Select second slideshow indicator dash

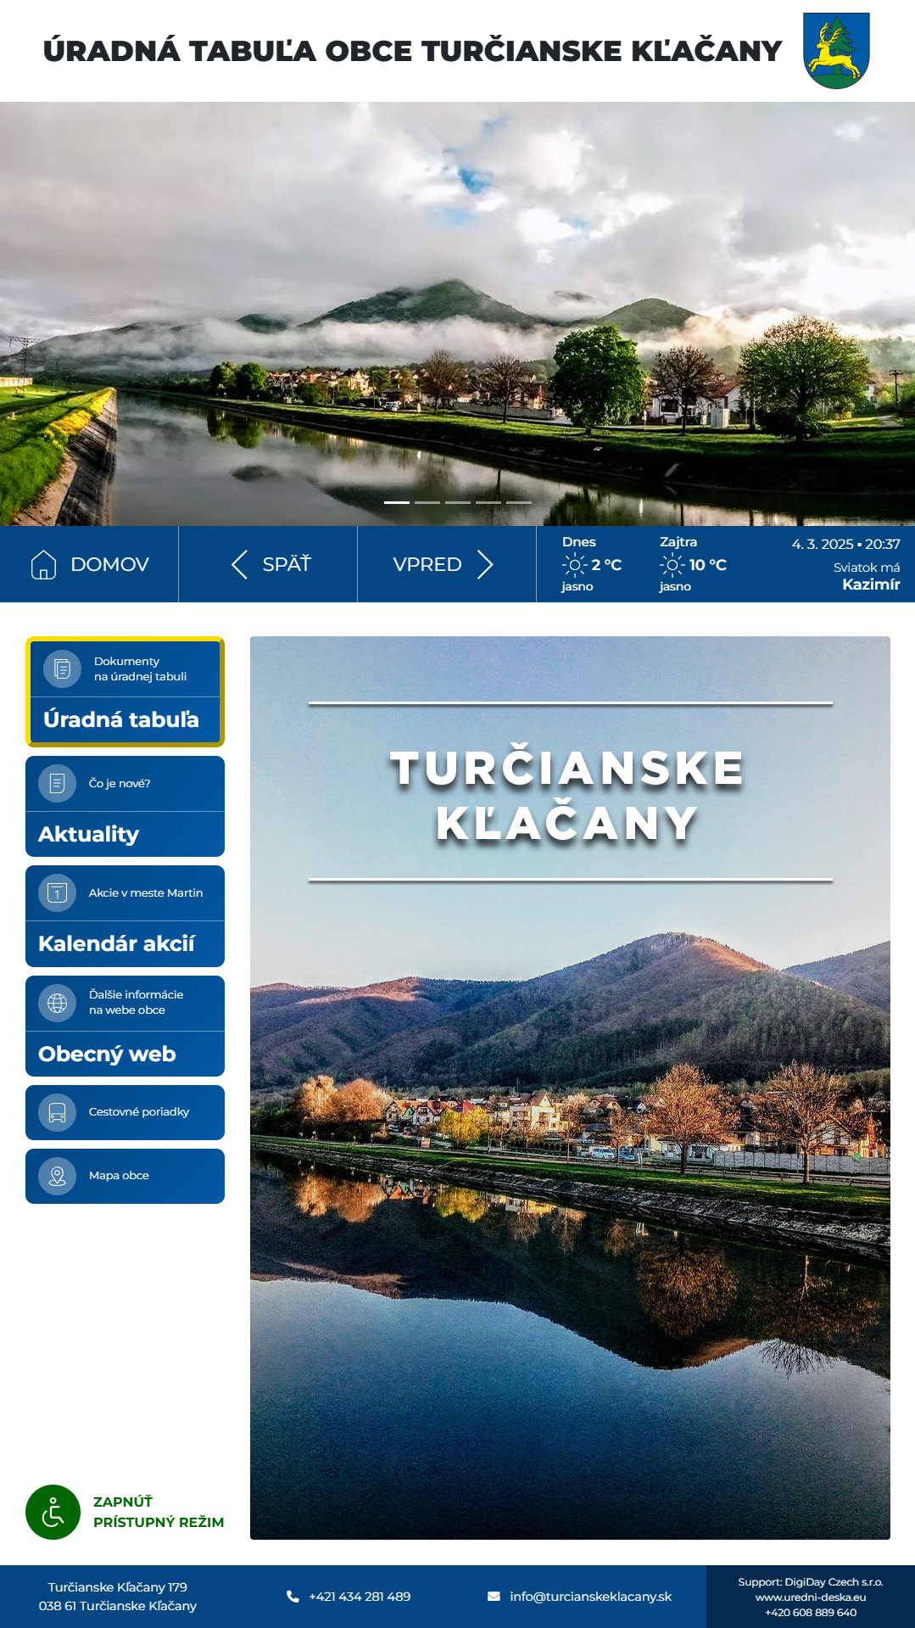click(x=427, y=502)
